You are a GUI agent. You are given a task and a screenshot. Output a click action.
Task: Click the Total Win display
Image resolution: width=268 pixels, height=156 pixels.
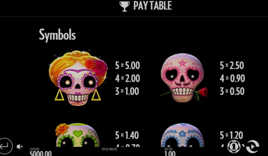coord(110,149)
